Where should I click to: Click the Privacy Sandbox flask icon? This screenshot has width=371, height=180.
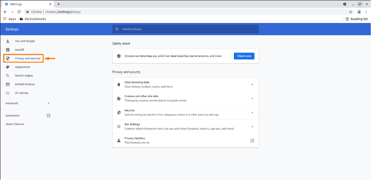click(x=119, y=140)
